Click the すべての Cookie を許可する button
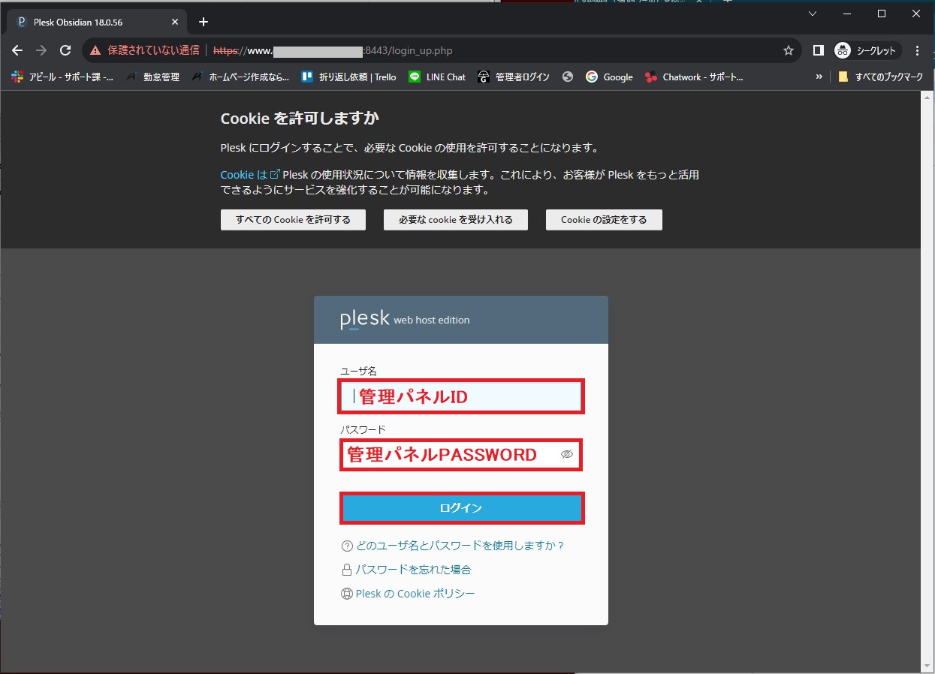The height and width of the screenshot is (674, 935). [293, 220]
